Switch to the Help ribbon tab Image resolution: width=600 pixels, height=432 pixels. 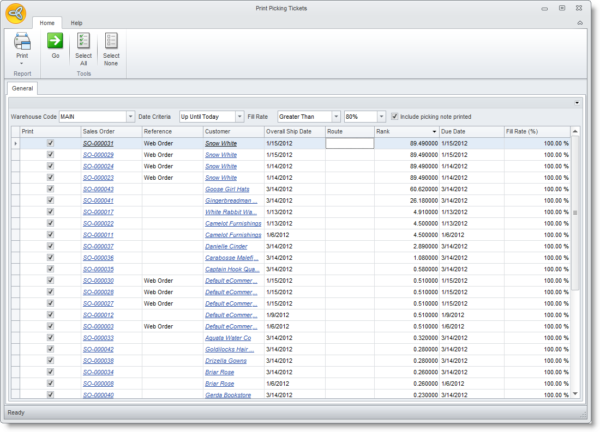(76, 23)
